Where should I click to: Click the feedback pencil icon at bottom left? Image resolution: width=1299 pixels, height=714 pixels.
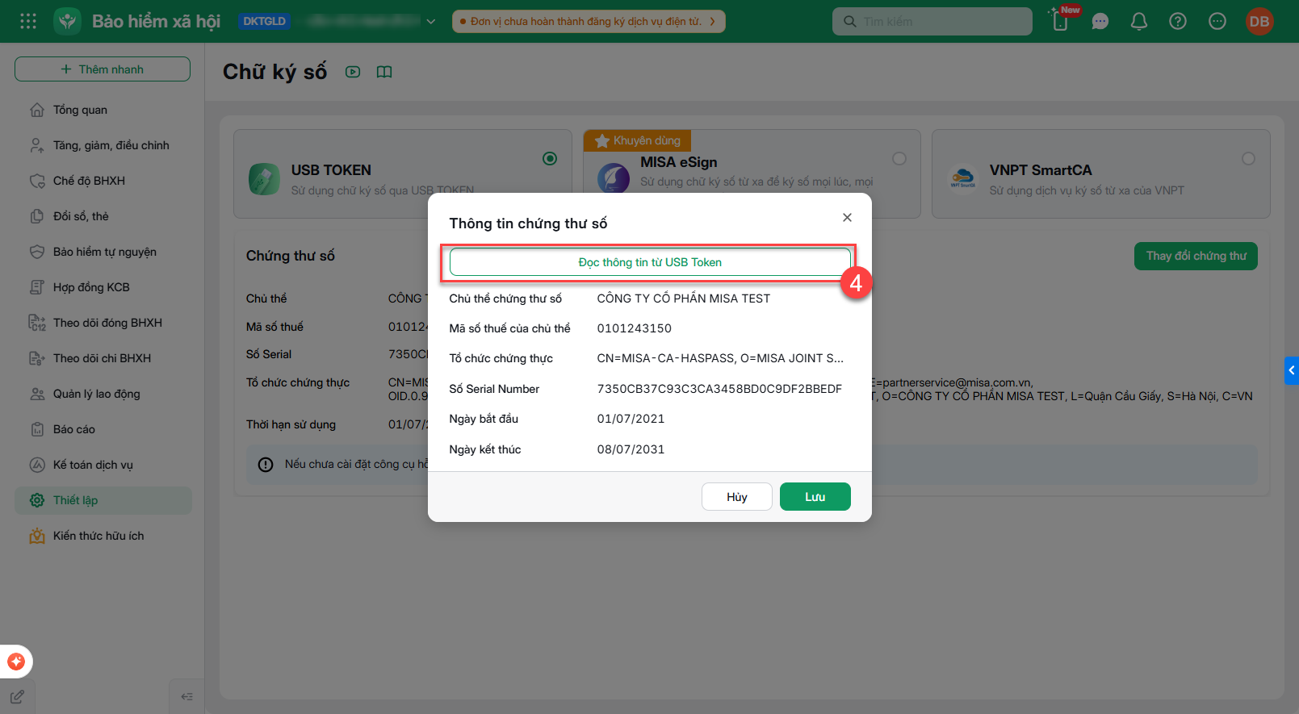click(17, 696)
